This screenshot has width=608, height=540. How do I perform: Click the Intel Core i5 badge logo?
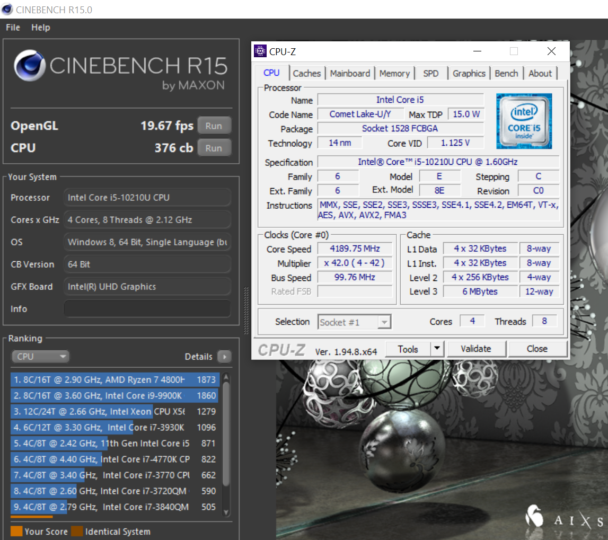point(524,121)
